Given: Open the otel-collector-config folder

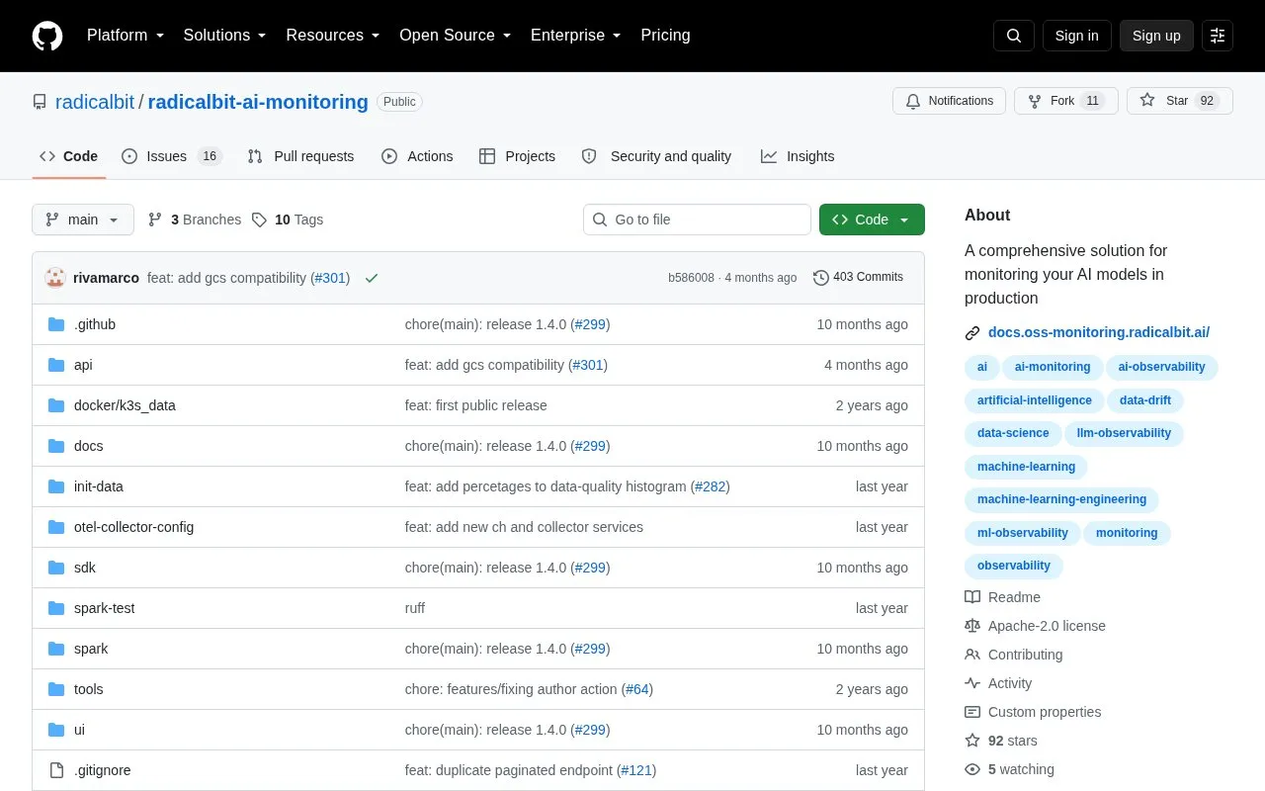Looking at the screenshot, I should pyautogui.click(x=133, y=527).
